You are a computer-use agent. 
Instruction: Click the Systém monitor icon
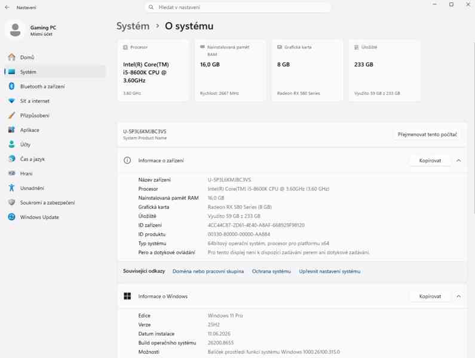click(x=11, y=72)
